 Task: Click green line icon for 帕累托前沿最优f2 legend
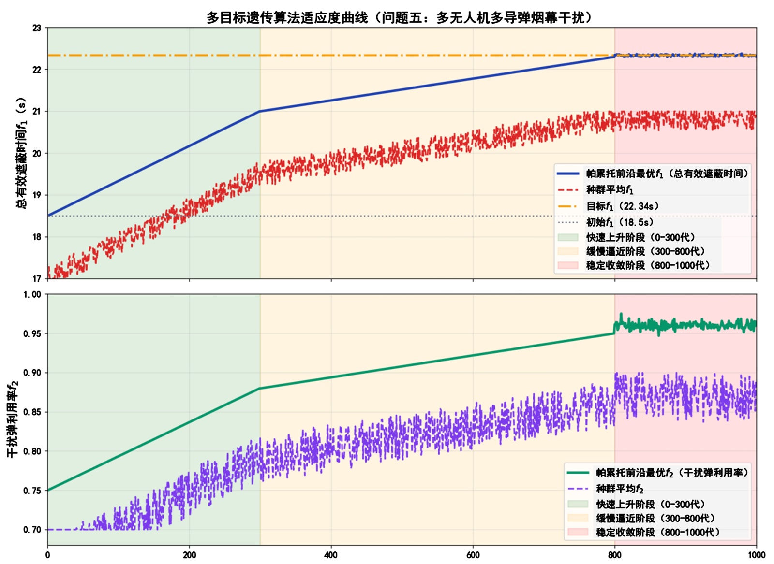[578, 473]
